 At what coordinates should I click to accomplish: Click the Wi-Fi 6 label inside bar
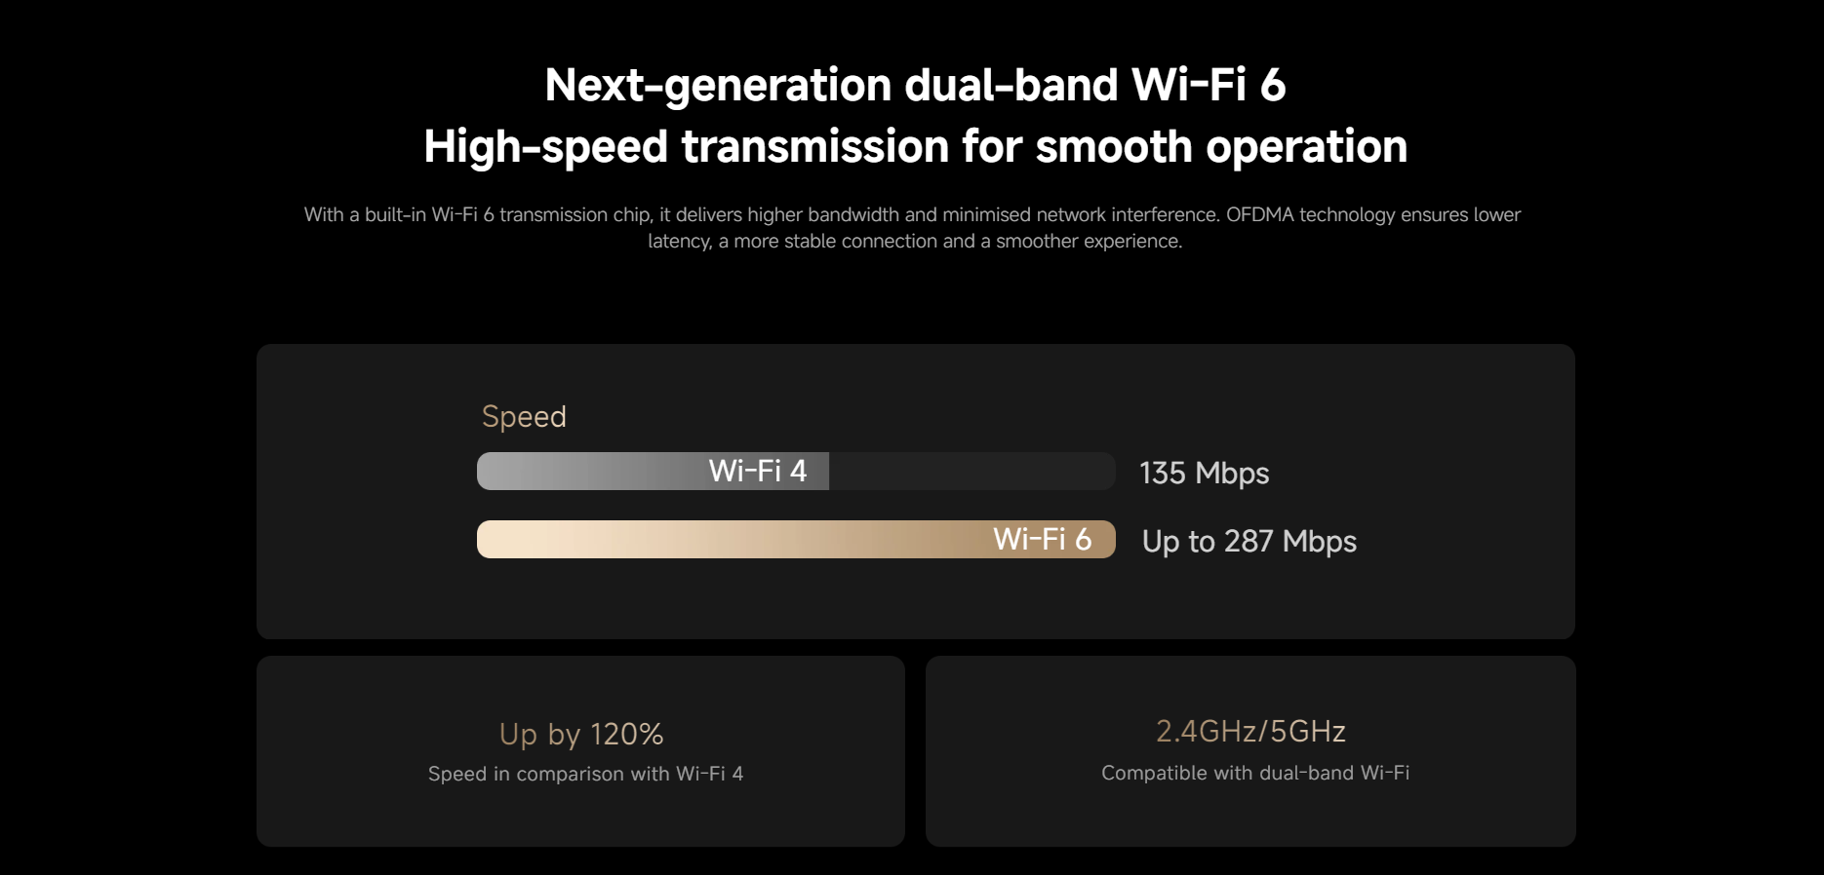point(1042,539)
